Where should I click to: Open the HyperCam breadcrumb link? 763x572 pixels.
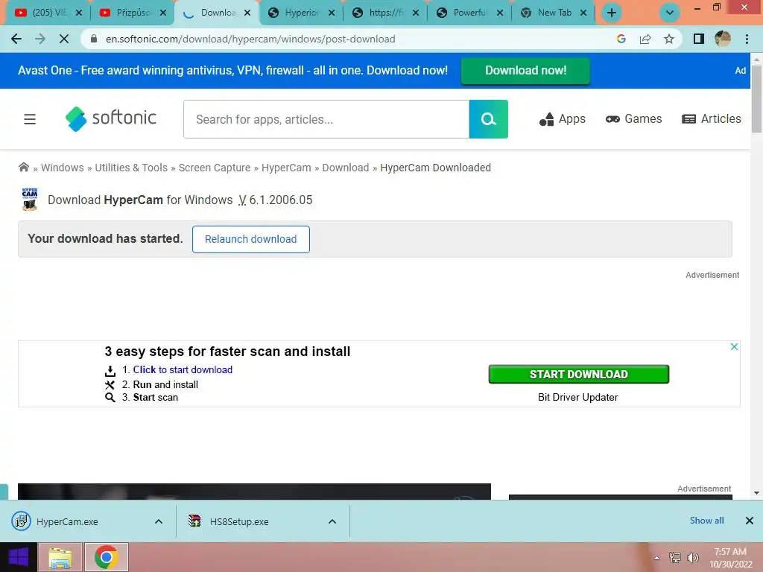coord(286,168)
